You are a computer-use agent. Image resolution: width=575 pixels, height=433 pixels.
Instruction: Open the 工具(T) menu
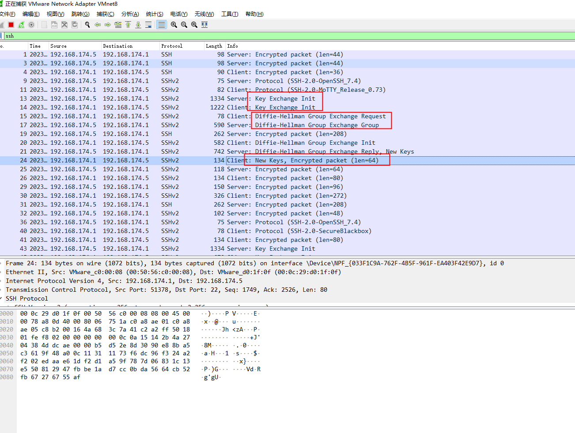click(x=230, y=14)
